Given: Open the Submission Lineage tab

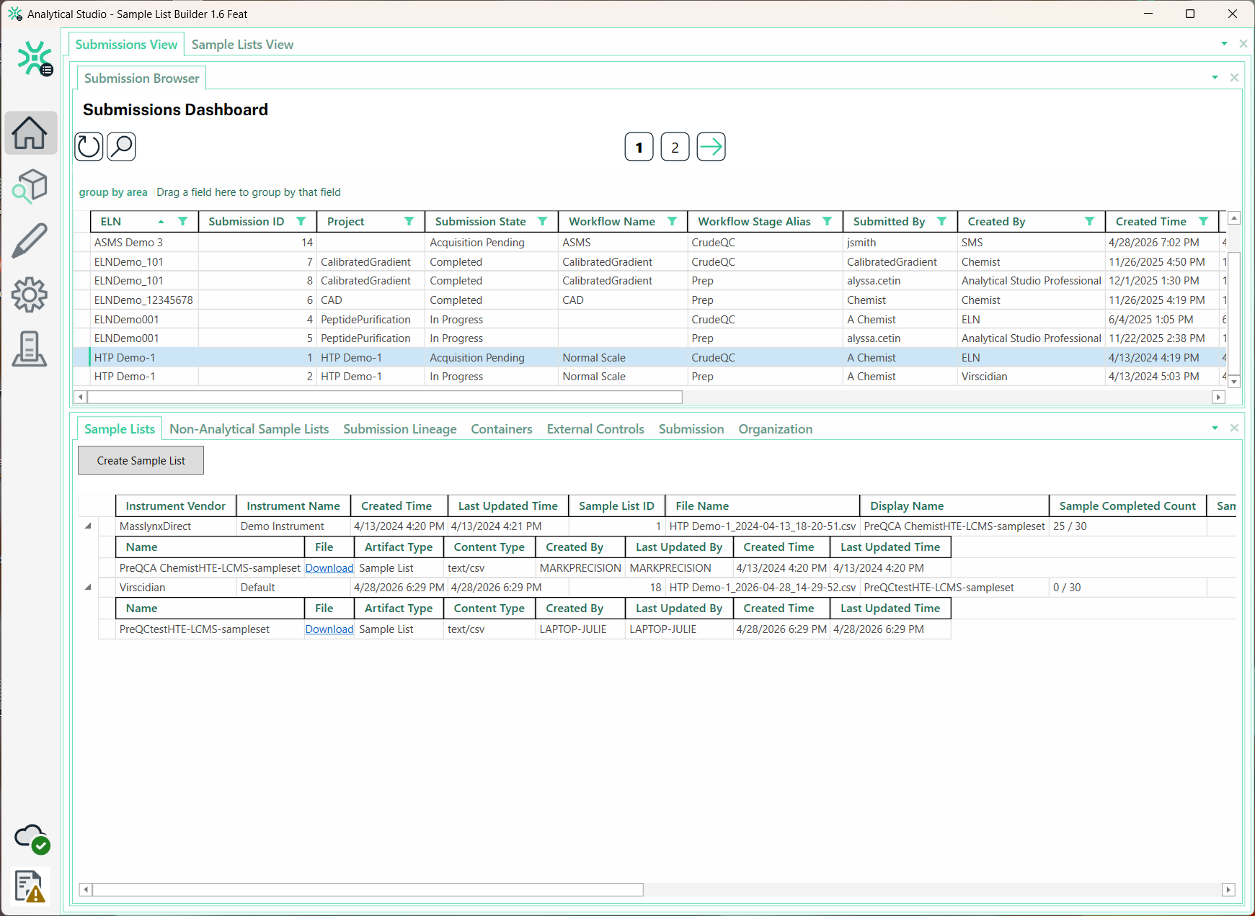Looking at the screenshot, I should point(400,429).
